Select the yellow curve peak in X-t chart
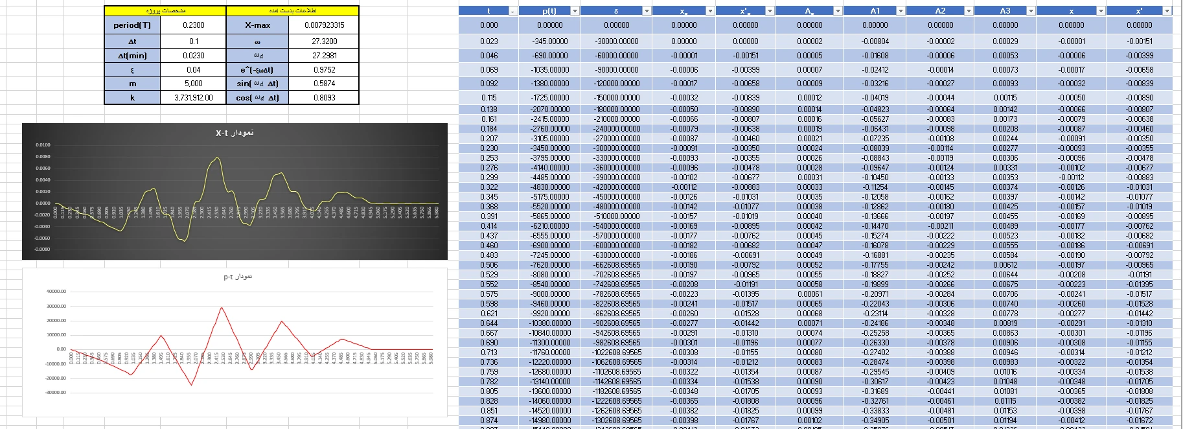1183x429 pixels. point(216,158)
